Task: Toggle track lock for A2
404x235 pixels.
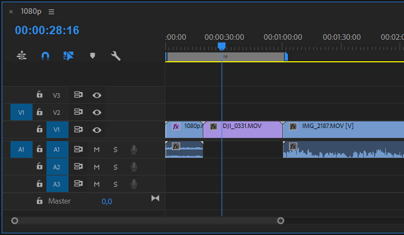Action: pos(39,166)
